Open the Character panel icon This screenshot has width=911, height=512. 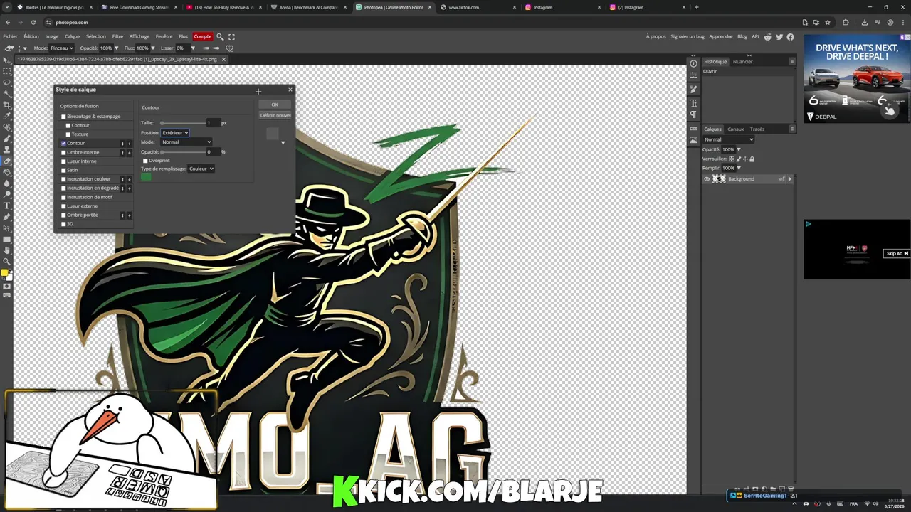click(693, 103)
